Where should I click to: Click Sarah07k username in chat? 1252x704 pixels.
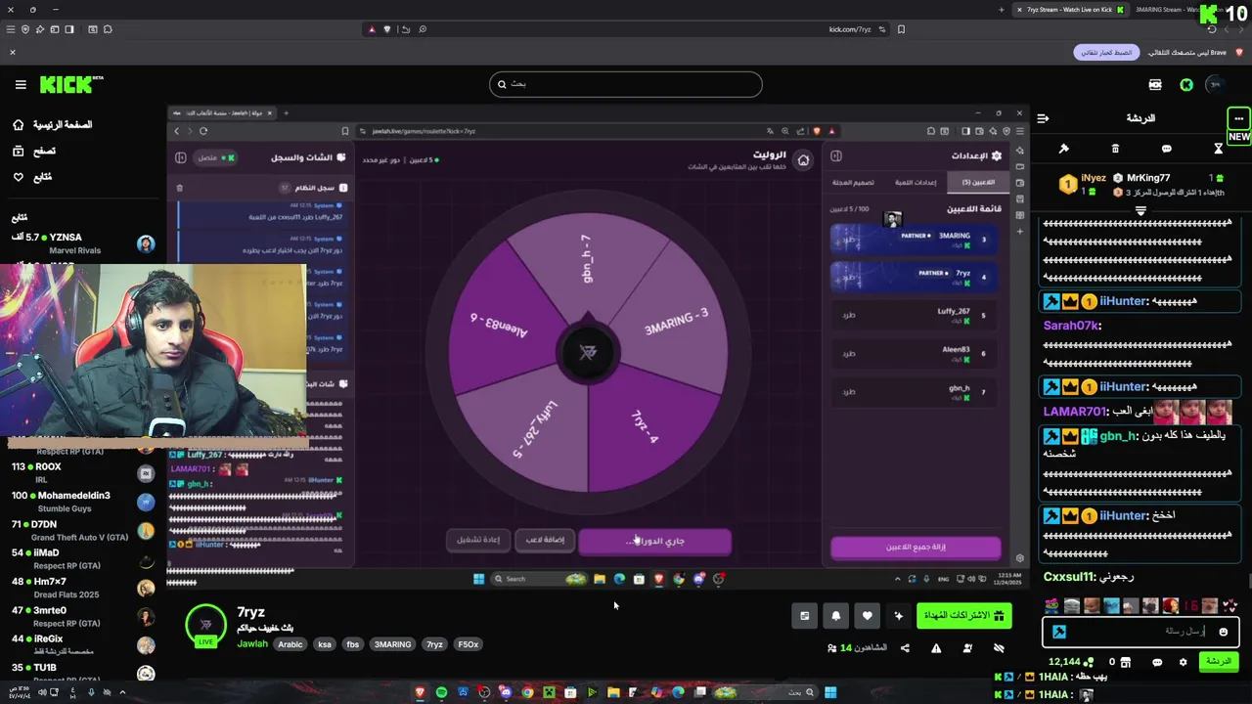click(1070, 326)
